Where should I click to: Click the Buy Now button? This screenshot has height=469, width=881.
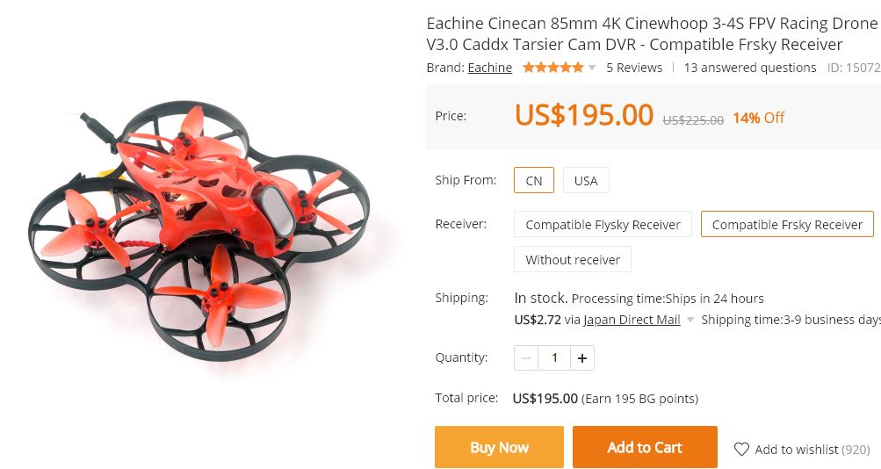[x=499, y=447]
